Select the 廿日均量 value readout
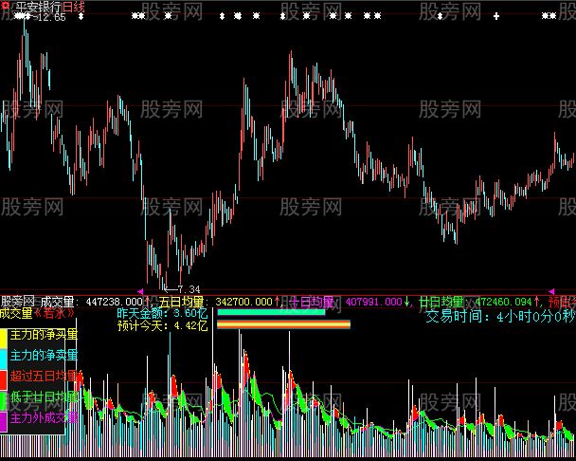 point(504,301)
